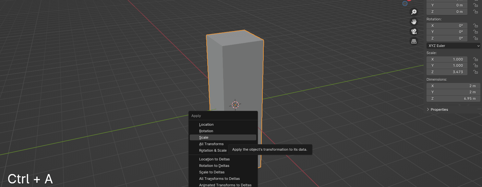Click the drag handle dots beside Properties

point(479,110)
